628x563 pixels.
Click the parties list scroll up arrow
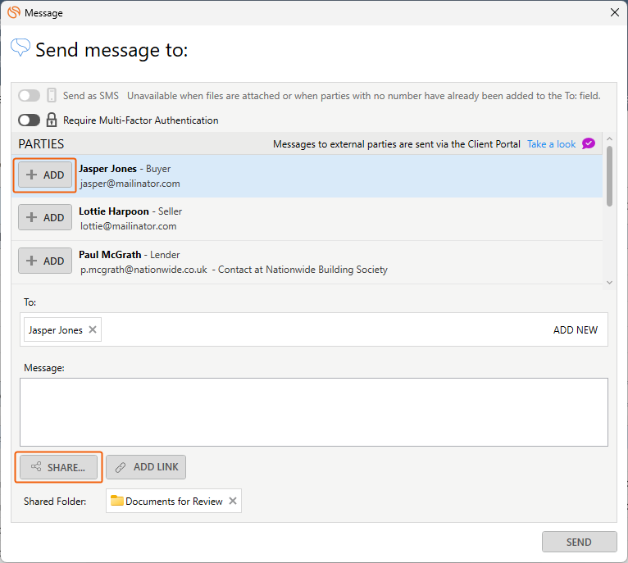tap(610, 138)
